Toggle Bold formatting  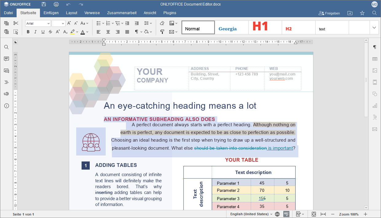coord(28,32)
